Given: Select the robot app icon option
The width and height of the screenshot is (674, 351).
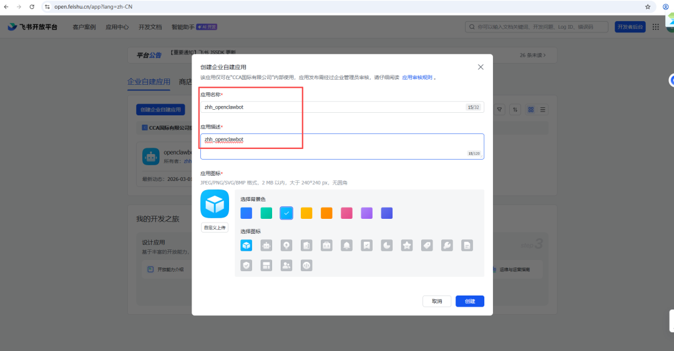Looking at the screenshot, I should [x=266, y=245].
